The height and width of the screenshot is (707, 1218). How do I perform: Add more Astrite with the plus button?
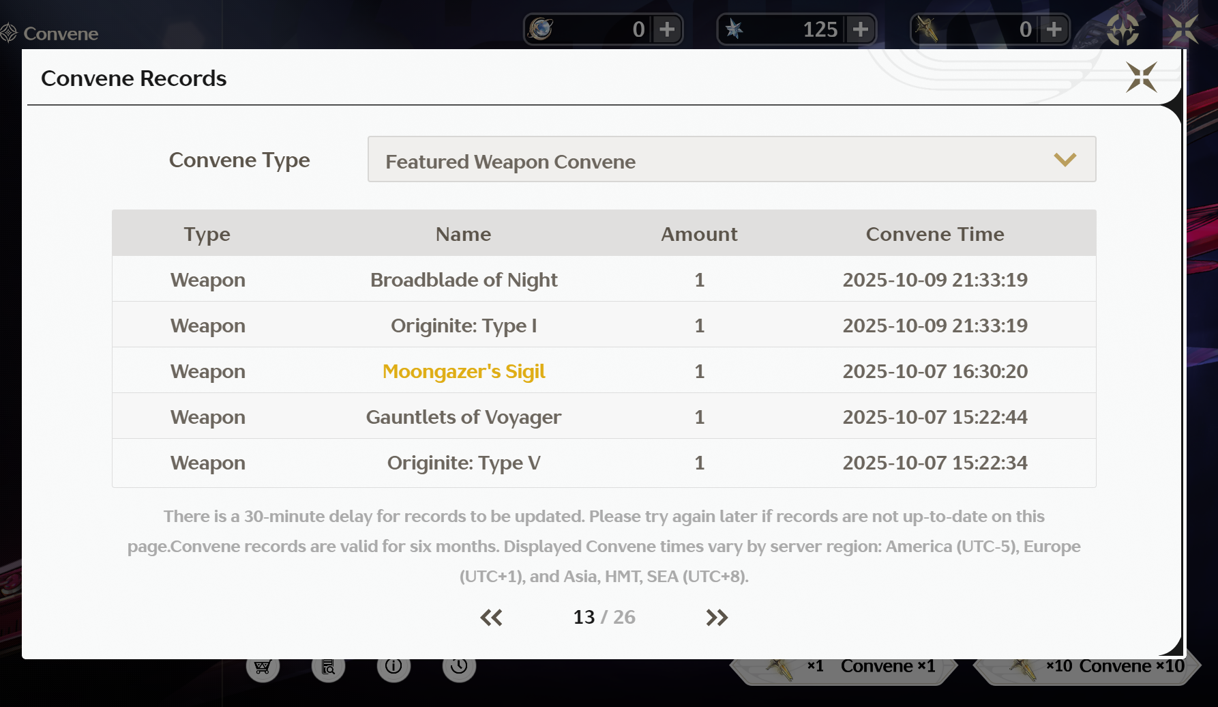[x=667, y=29]
